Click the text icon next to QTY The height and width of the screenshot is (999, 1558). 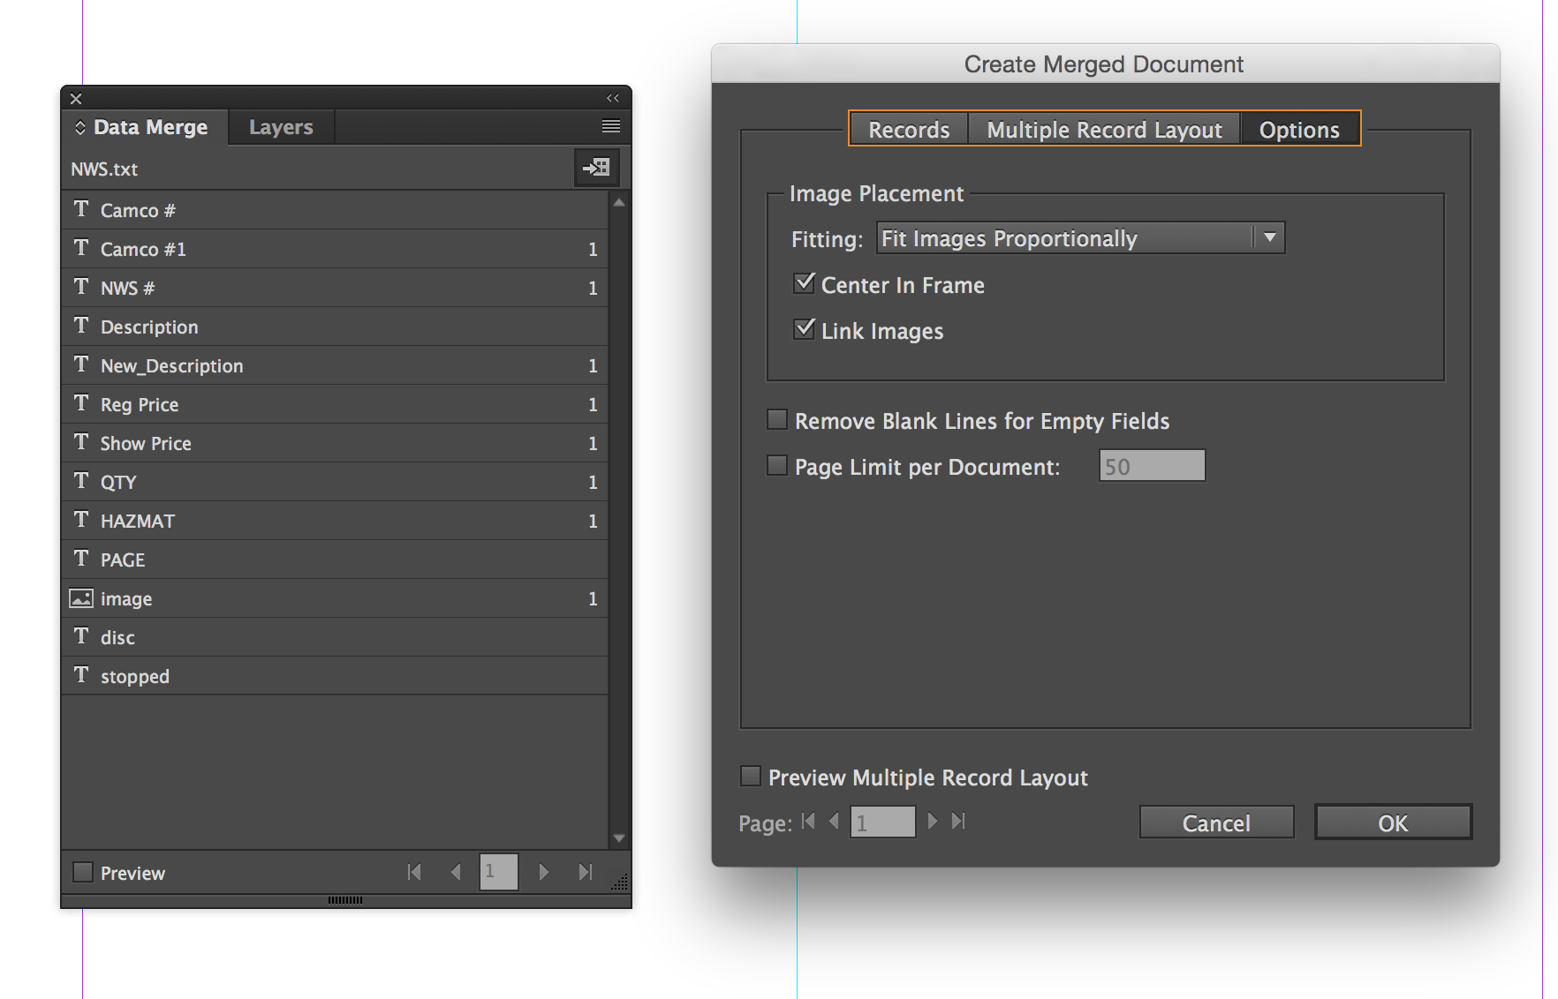(81, 481)
